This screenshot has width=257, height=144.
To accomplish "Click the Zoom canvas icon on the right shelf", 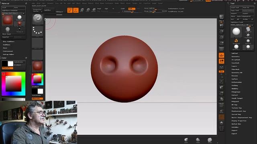I will coord(221,31).
